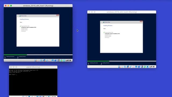Click 'Installing Windows' heading in host2 setup dialog
This screenshot has height=97, width=172.
(x=108, y=26)
